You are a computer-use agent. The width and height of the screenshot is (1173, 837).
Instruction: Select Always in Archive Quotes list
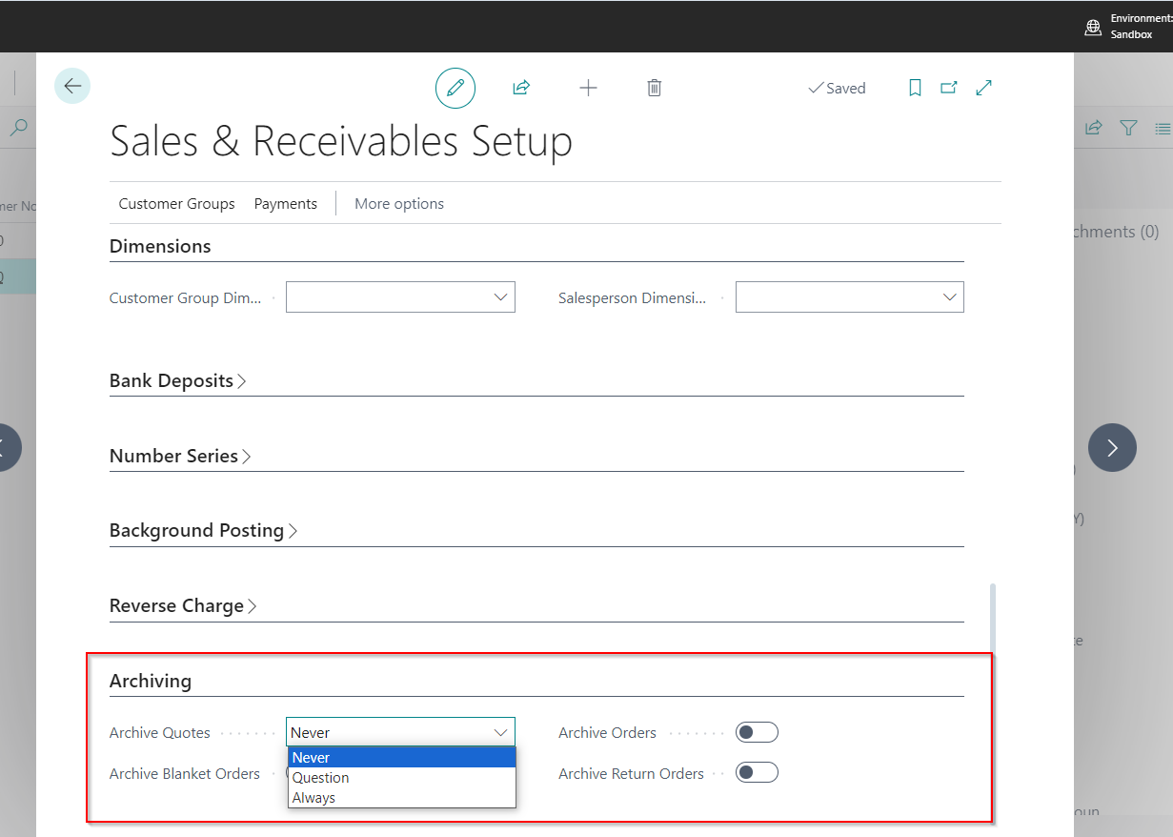click(314, 798)
